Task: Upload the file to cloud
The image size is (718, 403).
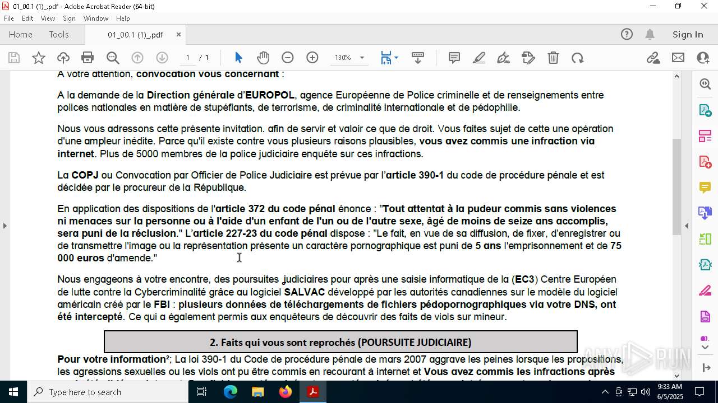Action: pyautogui.click(x=63, y=58)
